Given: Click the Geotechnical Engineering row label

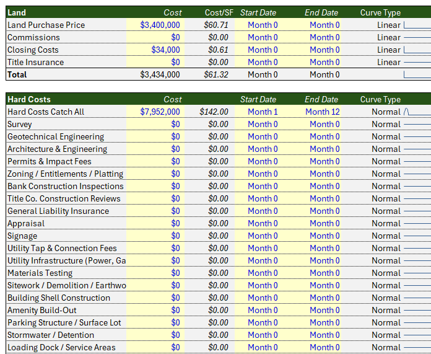Looking at the screenshot, I should (x=56, y=136).
